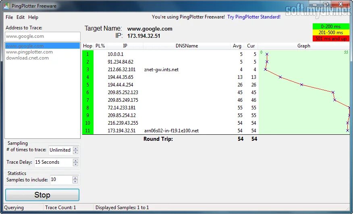The height and width of the screenshot is (214, 353).
Task: Click Displayed Samples: 1 to 1 status
Action: click(122, 208)
